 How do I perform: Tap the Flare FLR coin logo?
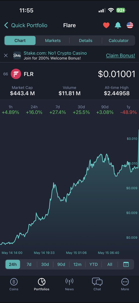click(x=16, y=74)
